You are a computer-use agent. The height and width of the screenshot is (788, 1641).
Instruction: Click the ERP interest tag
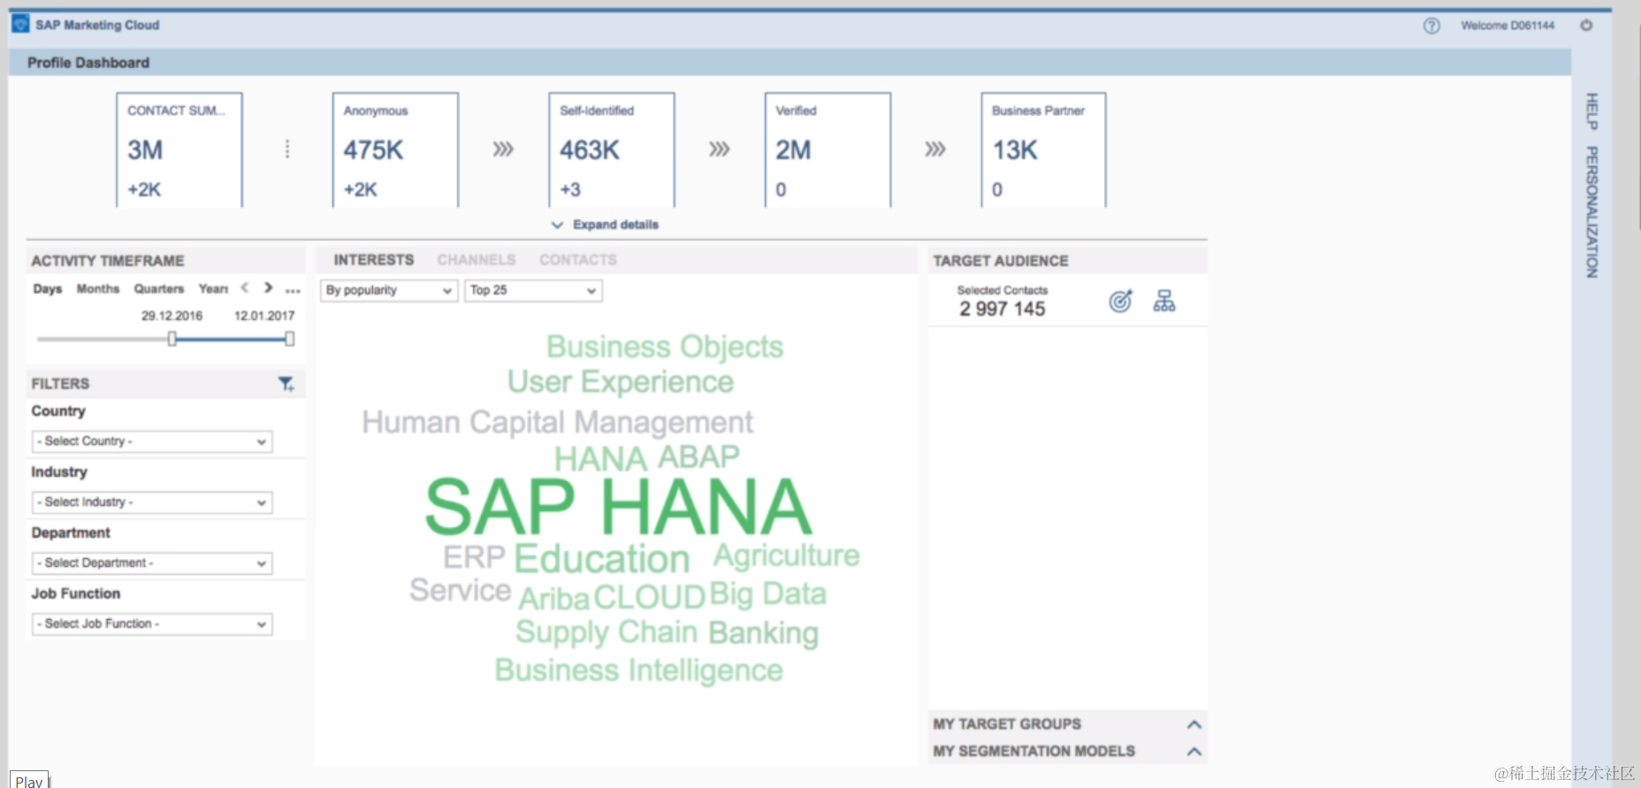click(474, 558)
